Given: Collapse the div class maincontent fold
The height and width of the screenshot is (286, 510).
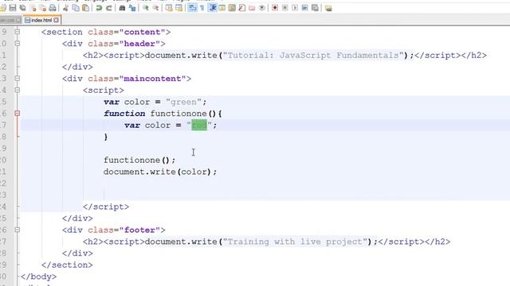Looking at the screenshot, I should coord(18,79).
